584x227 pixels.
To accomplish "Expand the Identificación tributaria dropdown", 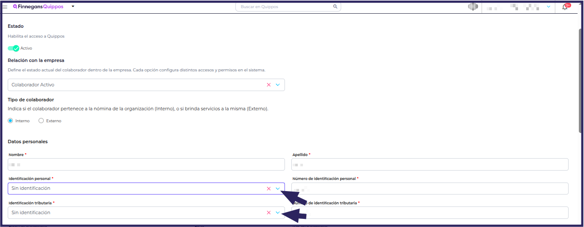I will tap(278, 212).
